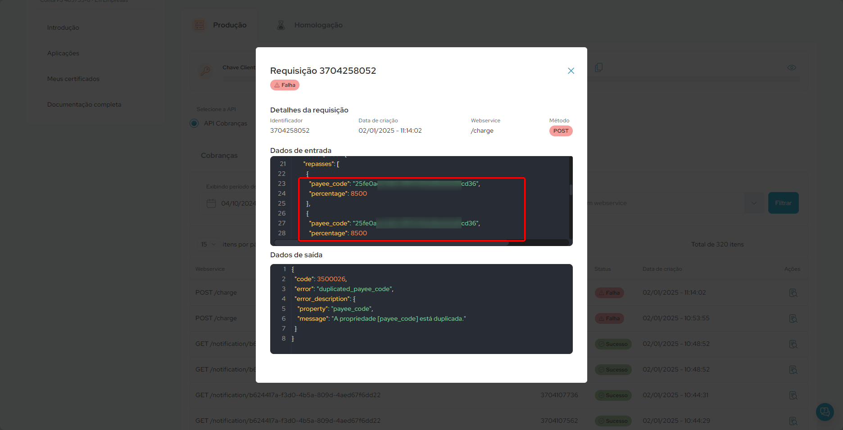
Task: Click Falha badge in the 10:53:55 row
Action: coord(609,318)
